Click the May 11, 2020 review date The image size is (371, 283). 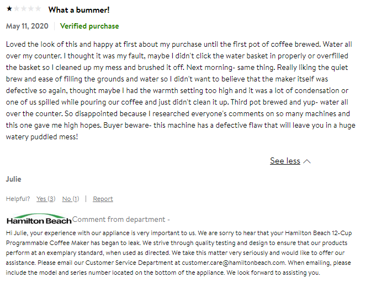pyautogui.click(x=27, y=26)
